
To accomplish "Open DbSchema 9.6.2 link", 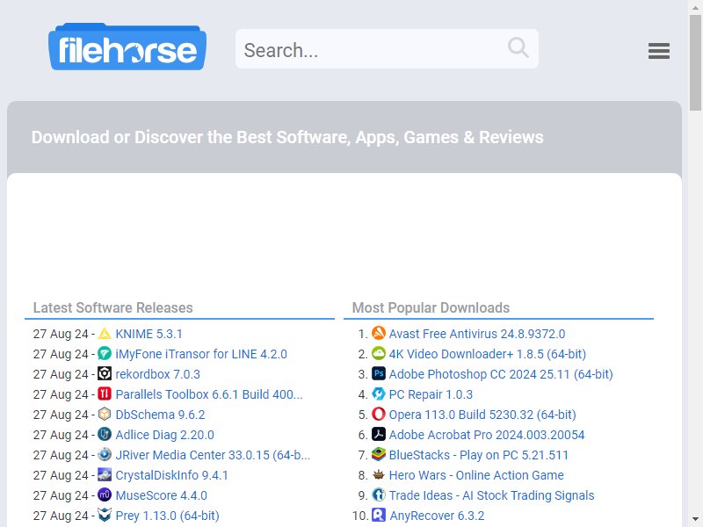I will coord(160,415).
